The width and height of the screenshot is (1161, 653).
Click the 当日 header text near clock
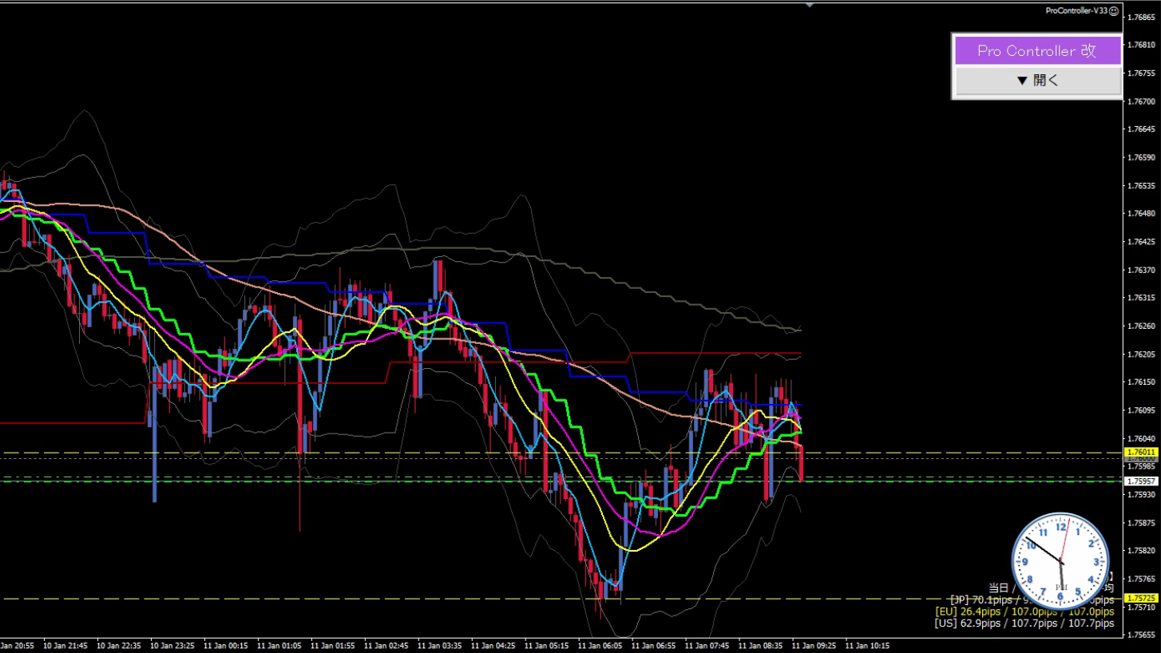tap(999, 588)
